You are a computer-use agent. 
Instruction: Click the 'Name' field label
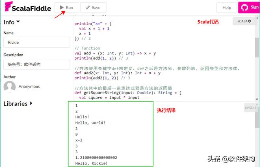pyautogui.click(x=9, y=33)
